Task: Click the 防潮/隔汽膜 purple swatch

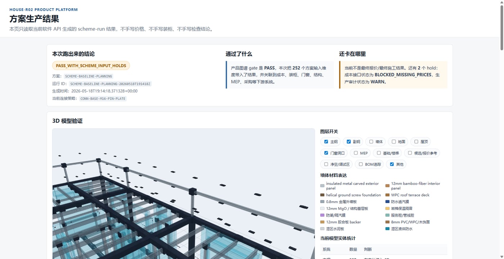Action: (x=322, y=215)
